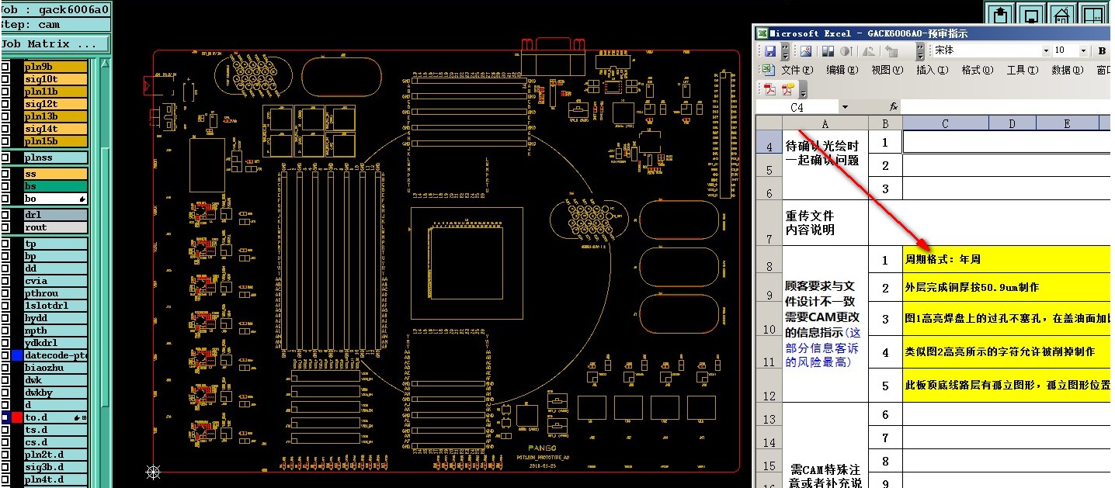Open the 视图(V) menu
This screenshot has height=488, width=1115.
(887, 70)
